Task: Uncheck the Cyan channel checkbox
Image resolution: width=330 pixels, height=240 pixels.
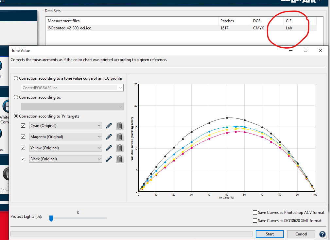Action: (23, 126)
